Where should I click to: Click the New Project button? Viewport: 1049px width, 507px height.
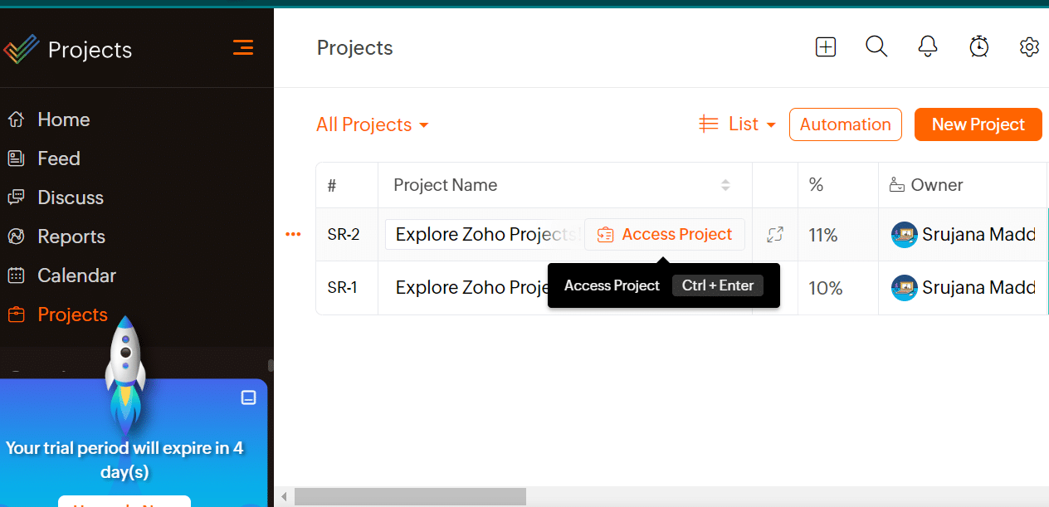(978, 124)
